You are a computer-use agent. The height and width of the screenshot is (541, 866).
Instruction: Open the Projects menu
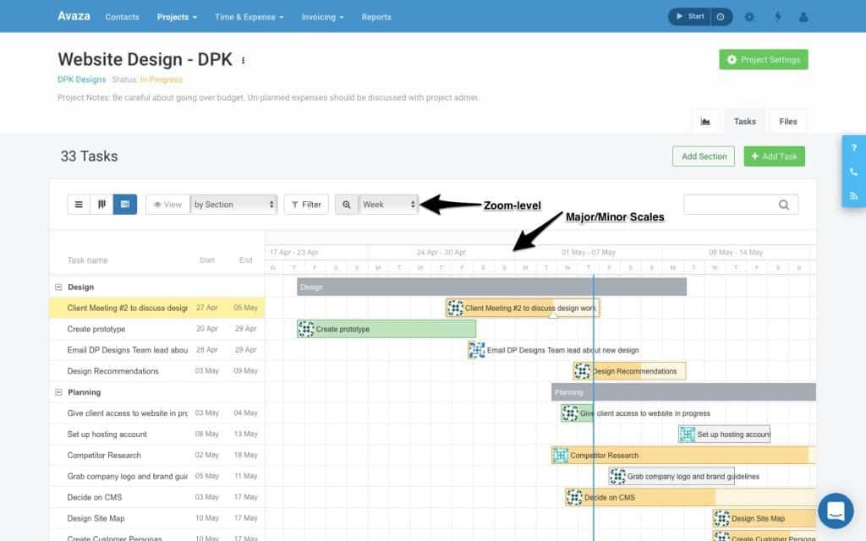(174, 16)
